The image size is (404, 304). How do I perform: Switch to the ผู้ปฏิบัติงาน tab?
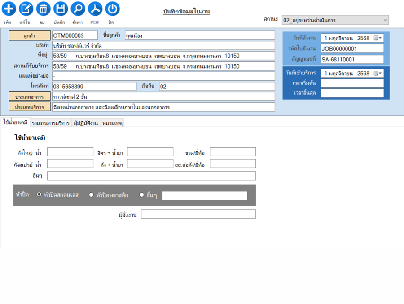86,123
